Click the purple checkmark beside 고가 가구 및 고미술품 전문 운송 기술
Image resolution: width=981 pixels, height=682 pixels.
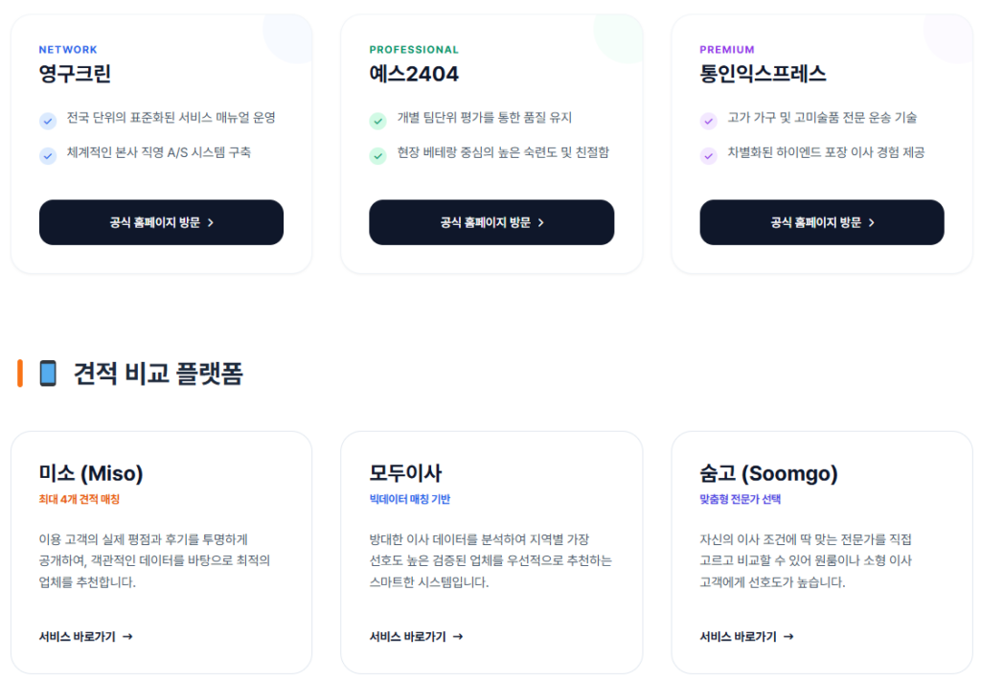pyautogui.click(x=708, y=122)
